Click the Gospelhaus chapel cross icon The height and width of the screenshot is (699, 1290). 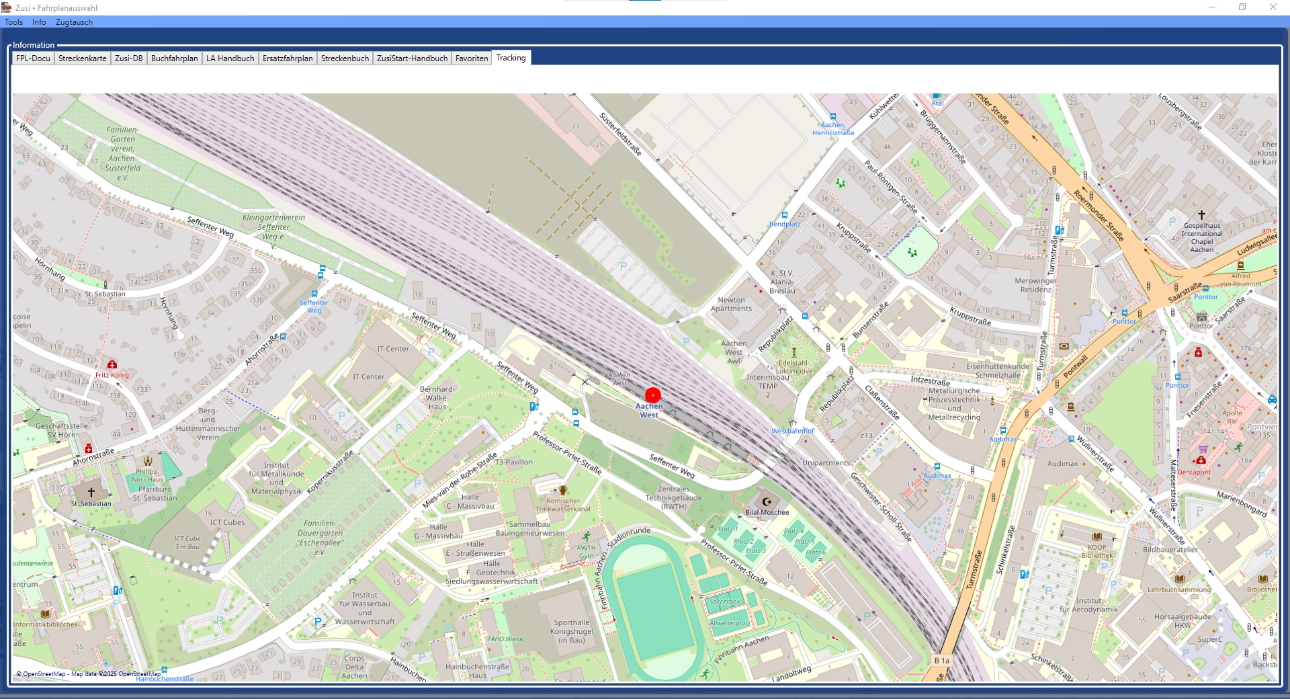click(x=1201, y=215)
